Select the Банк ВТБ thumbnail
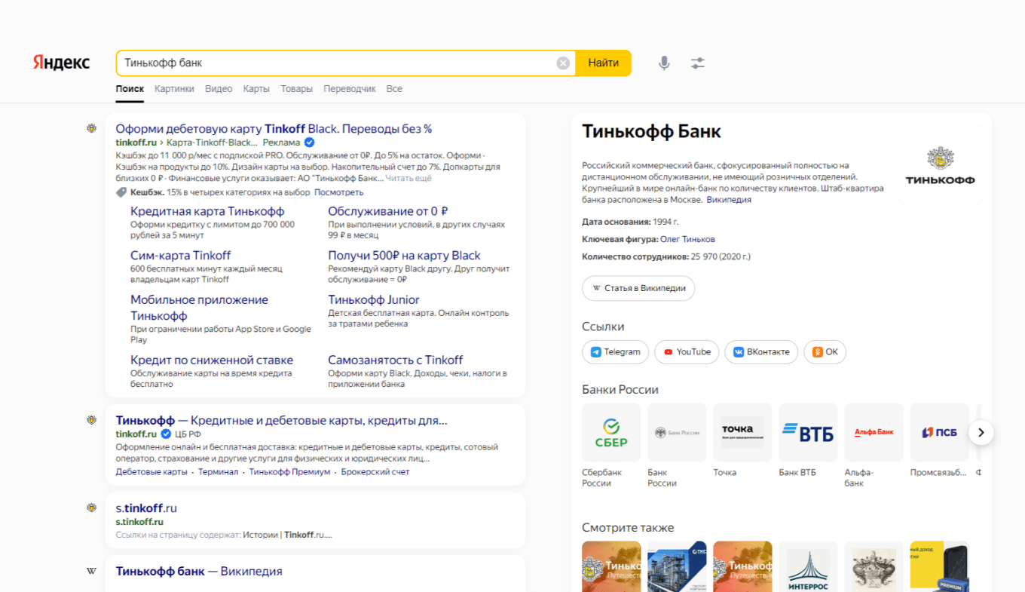 coord(808,432)
